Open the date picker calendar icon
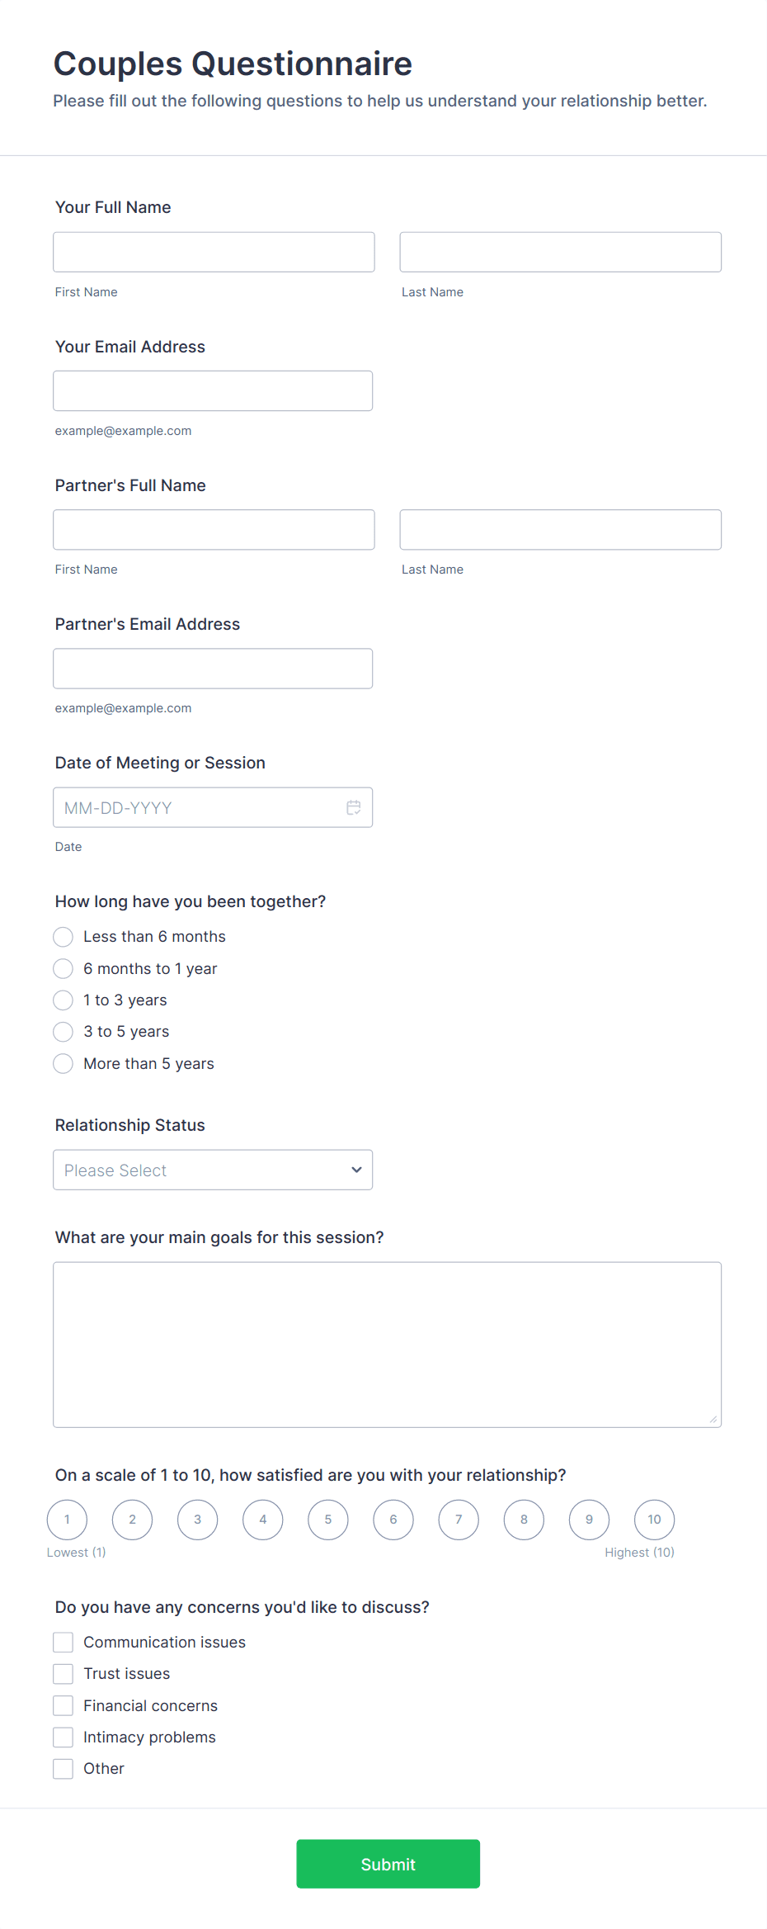 [354, 807]
